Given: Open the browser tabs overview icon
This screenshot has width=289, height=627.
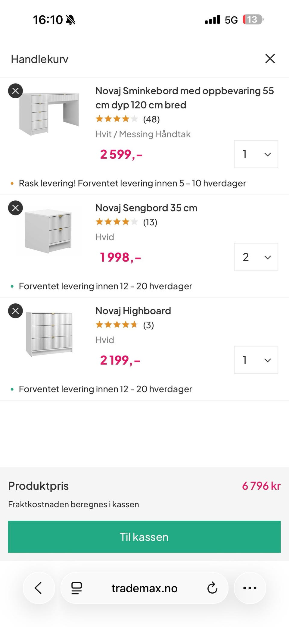Looking at the screenshot, I should (x=76, y=588).
